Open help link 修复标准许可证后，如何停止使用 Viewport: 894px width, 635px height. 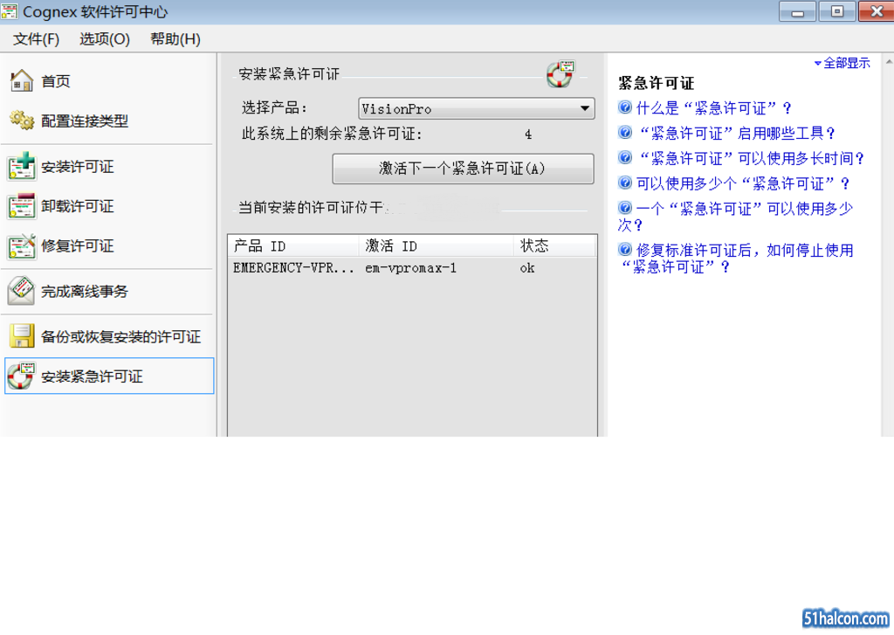(735, 258)
